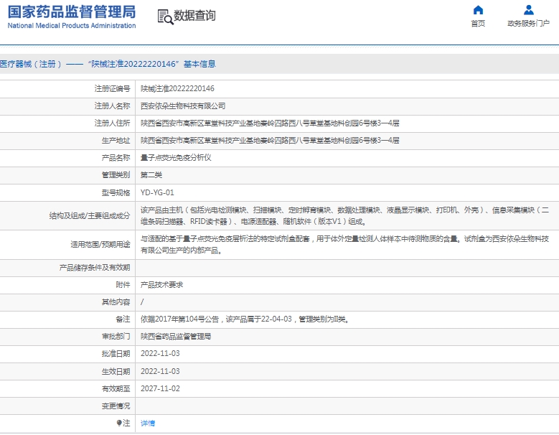
Task: Click the 注册人名称 label
Action: pyautogui.click(x=112, y=106)
